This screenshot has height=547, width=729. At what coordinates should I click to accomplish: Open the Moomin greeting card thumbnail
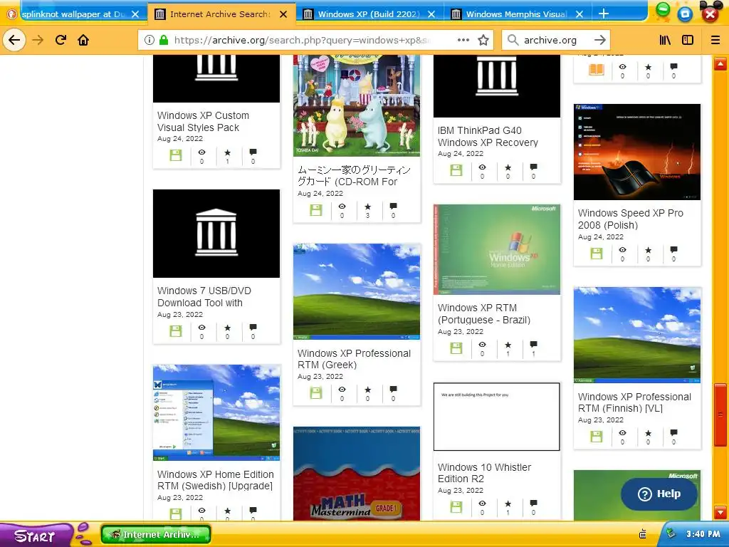click(x=357, y=105)
